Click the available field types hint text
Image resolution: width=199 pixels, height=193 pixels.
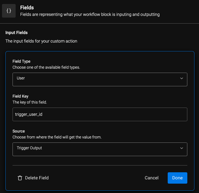point(46,67)
